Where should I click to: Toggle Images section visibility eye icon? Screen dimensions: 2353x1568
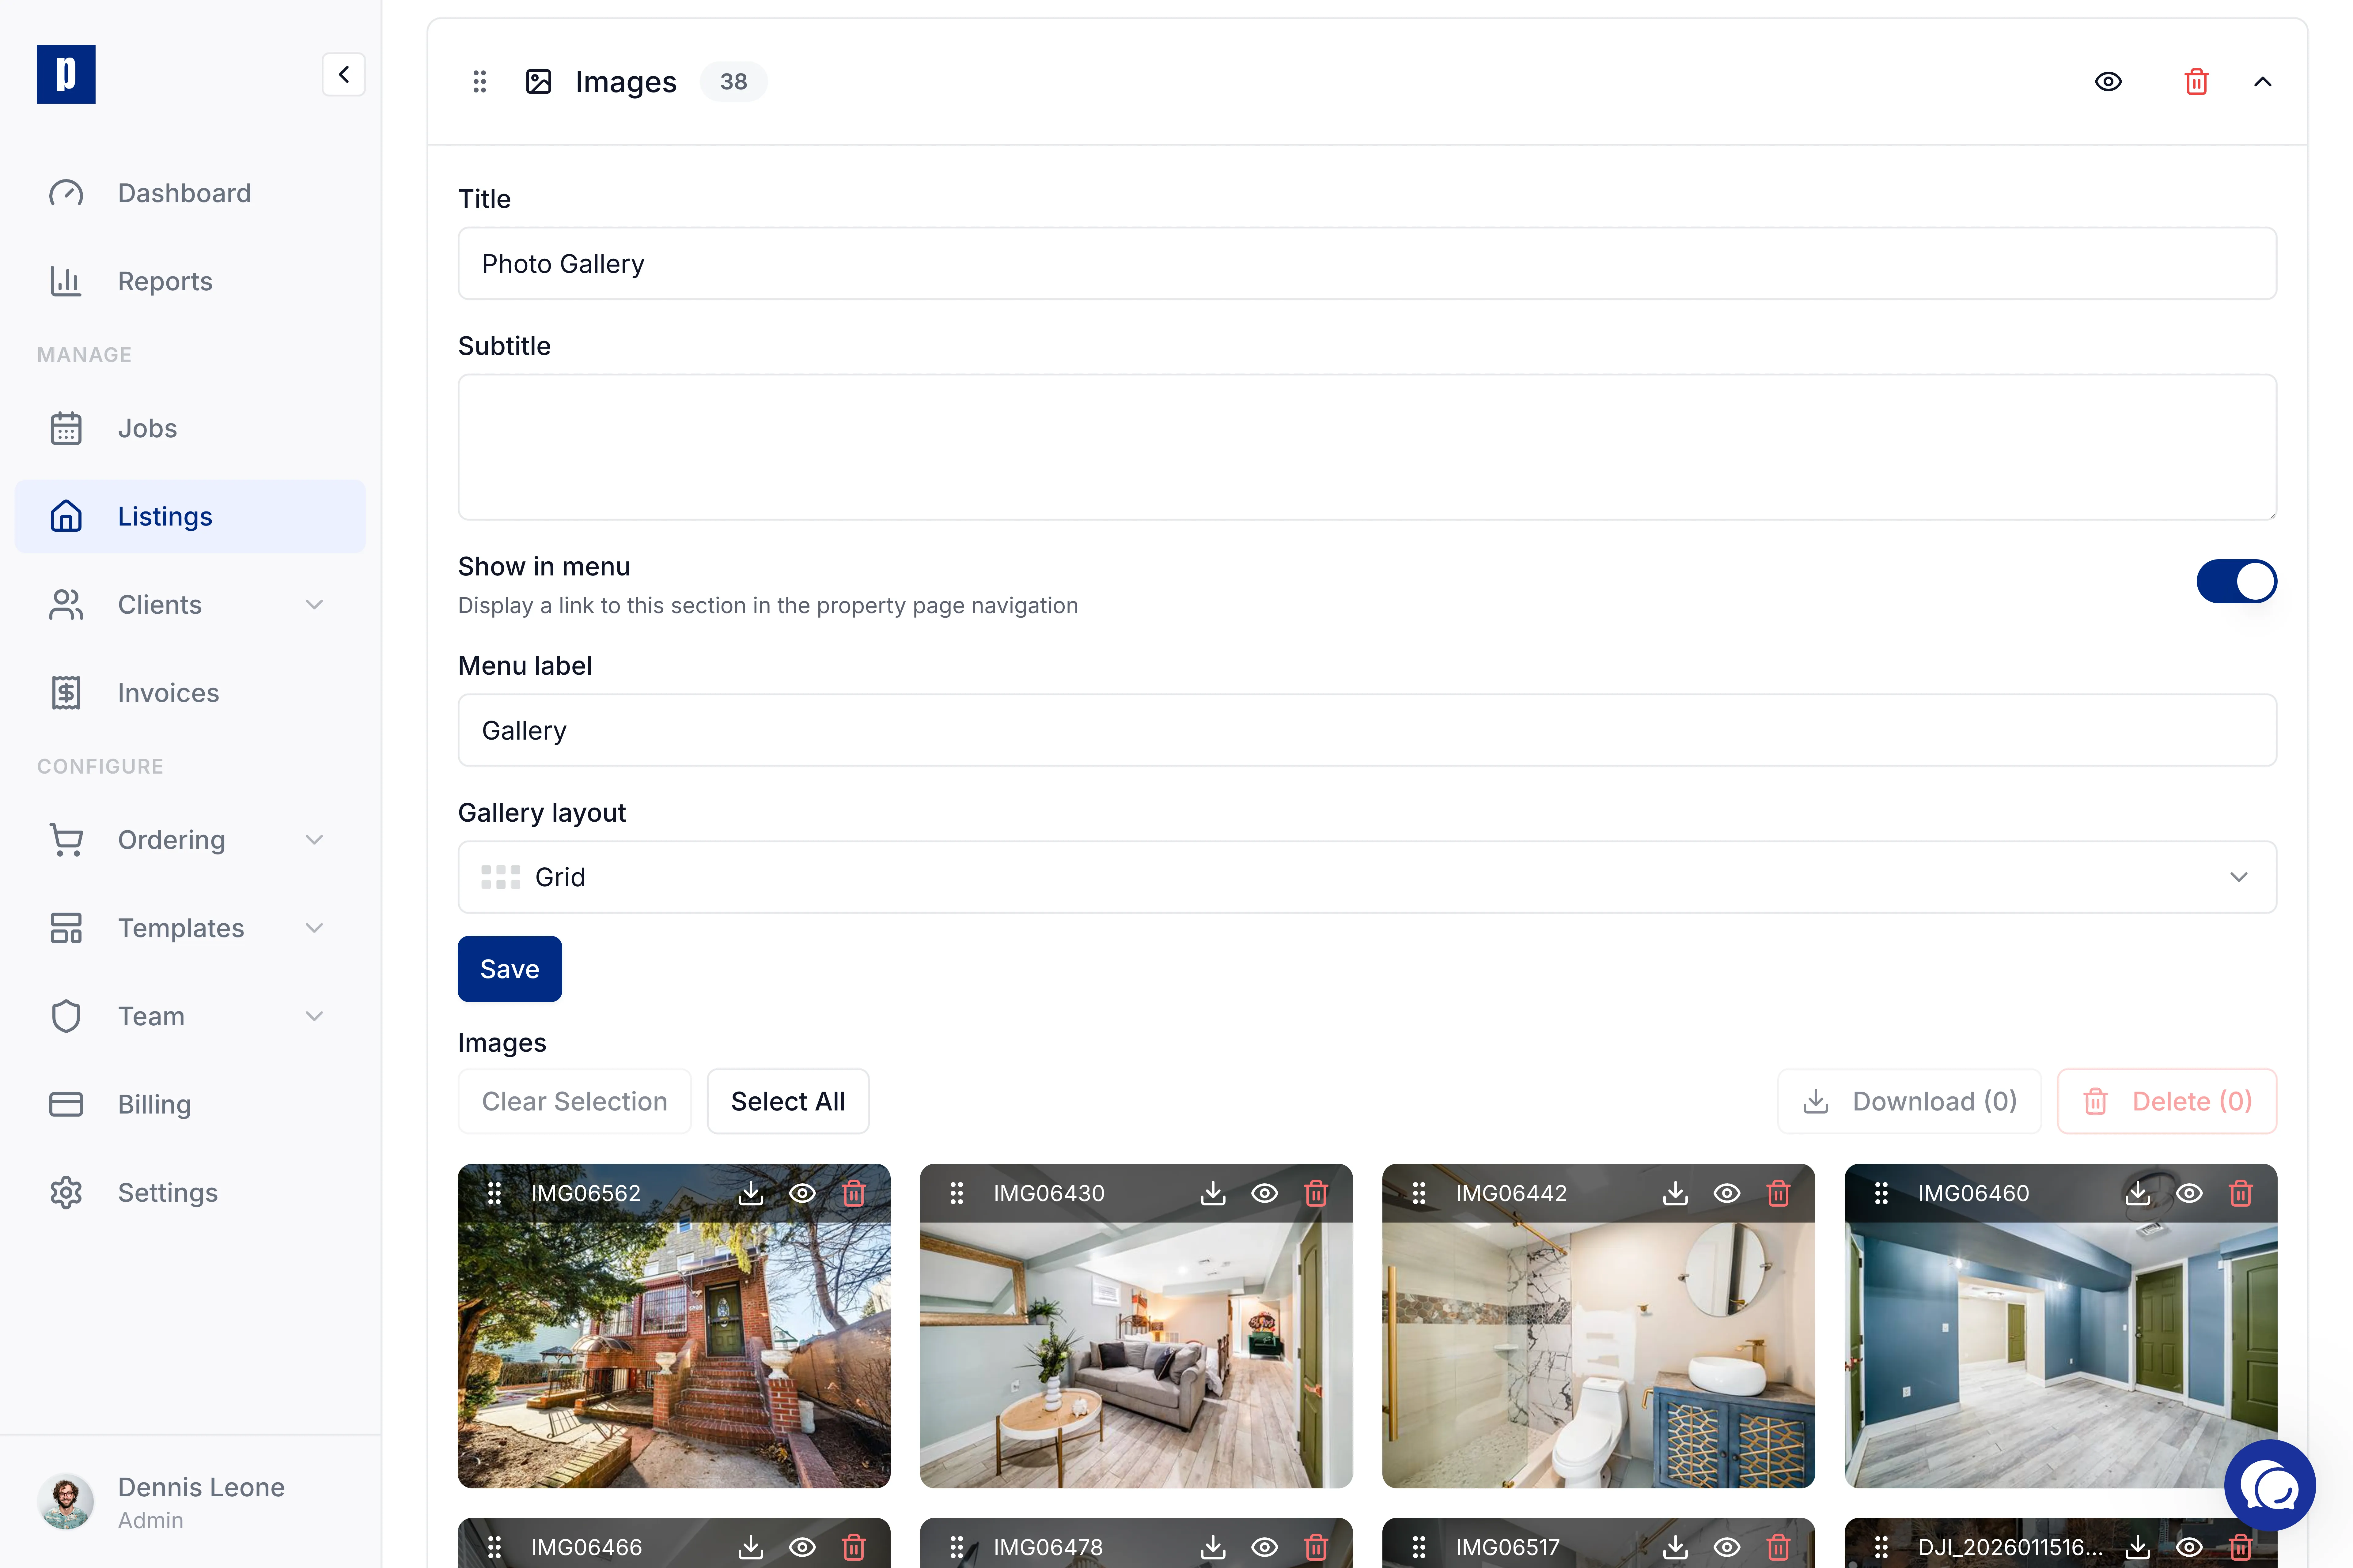point(2108,82)
